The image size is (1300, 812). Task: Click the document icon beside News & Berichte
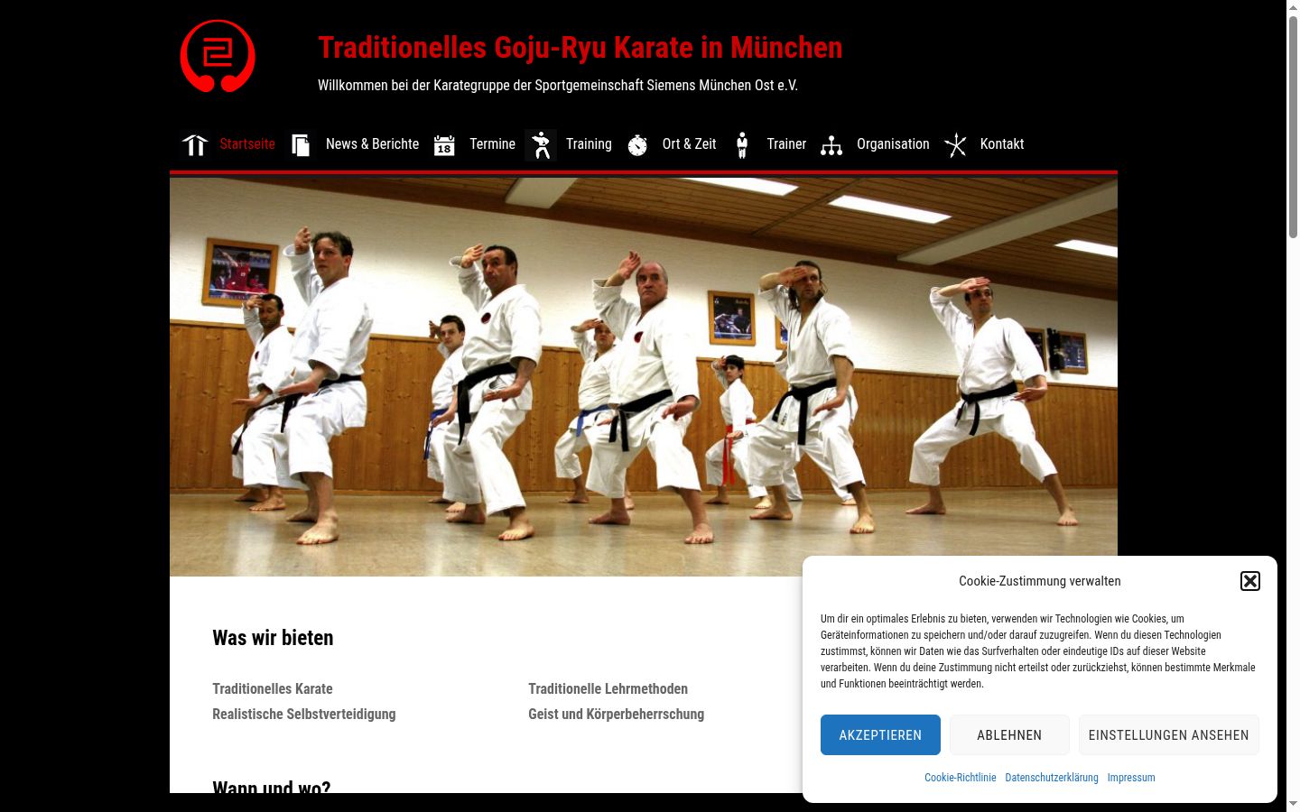coord(301,144)
